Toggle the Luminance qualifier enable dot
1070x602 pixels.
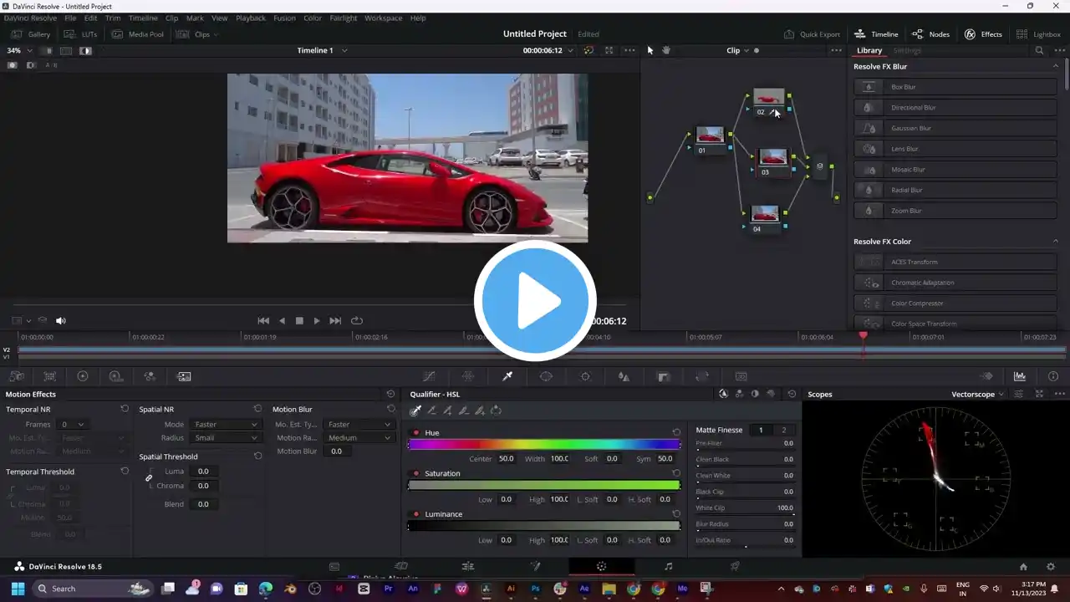[416, 514]
